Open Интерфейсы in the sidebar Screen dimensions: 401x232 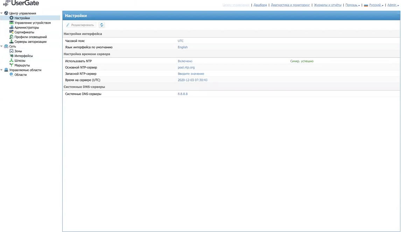(23, 56)
